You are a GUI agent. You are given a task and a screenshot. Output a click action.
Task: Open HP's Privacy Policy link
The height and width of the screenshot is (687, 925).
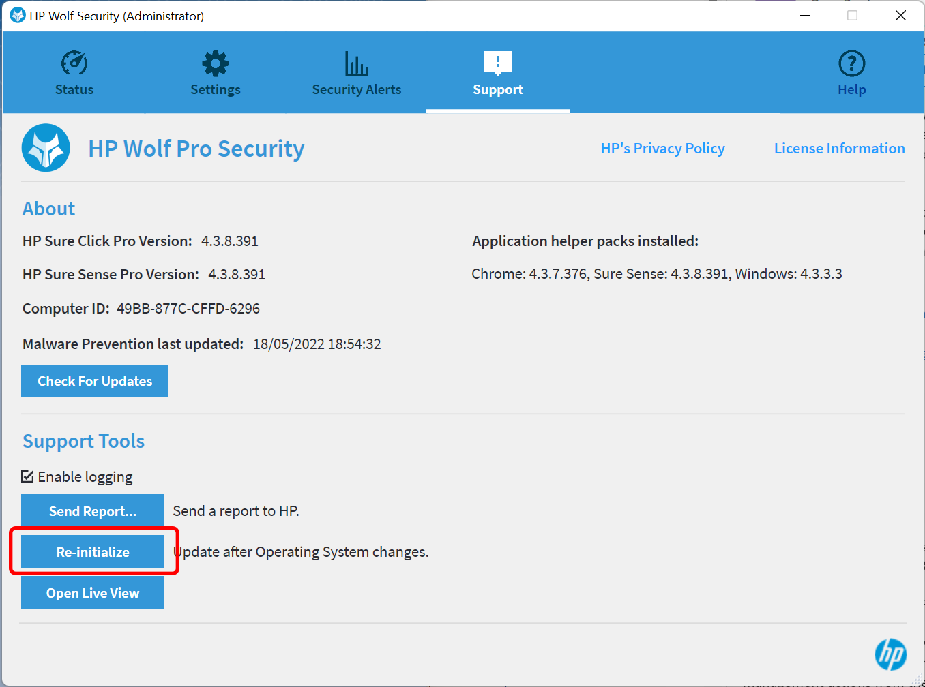pyautogui.click(x=662, y=148)
